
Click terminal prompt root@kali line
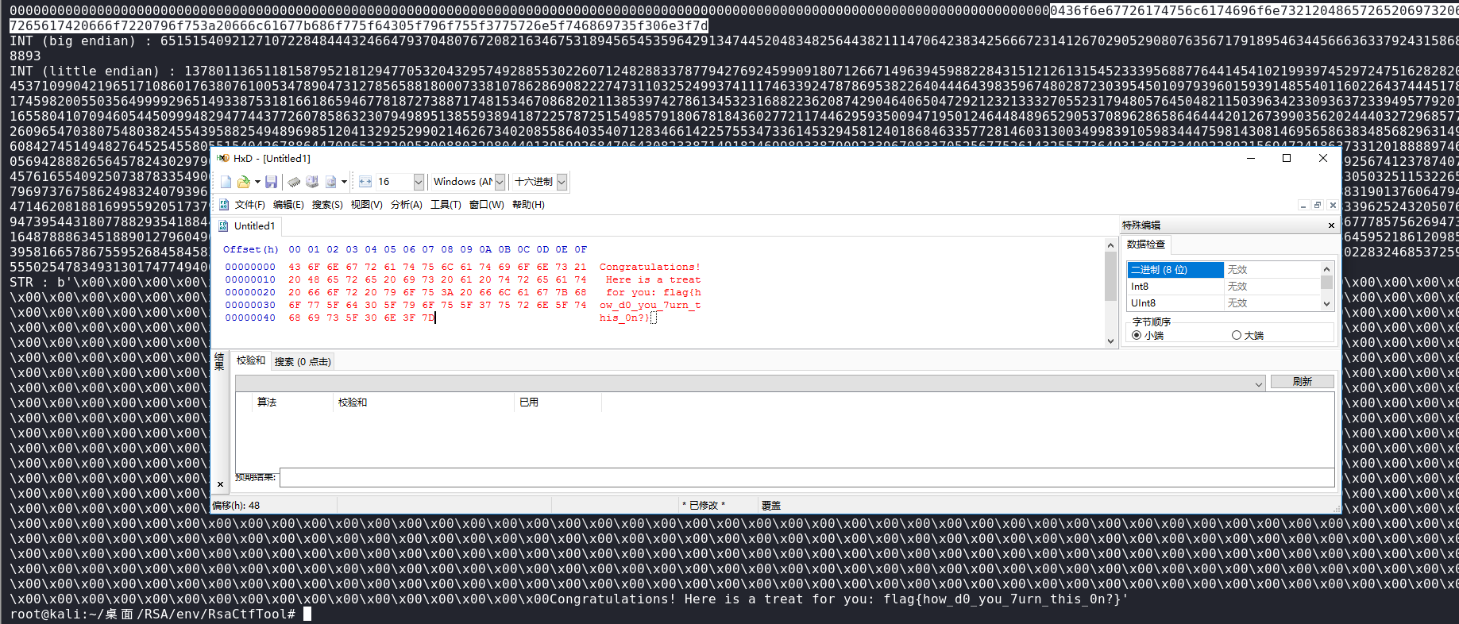tap(152, 614)
